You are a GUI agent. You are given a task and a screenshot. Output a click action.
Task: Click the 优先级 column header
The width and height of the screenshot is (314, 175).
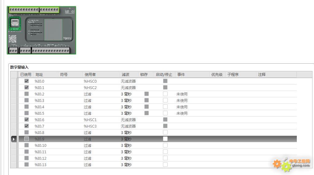click(218, 75)
